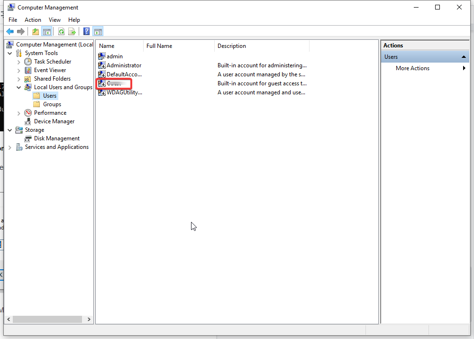Expand the Event Viewer node
The width and height of the screenshot is (474, 339).
[x=19, y=71]
